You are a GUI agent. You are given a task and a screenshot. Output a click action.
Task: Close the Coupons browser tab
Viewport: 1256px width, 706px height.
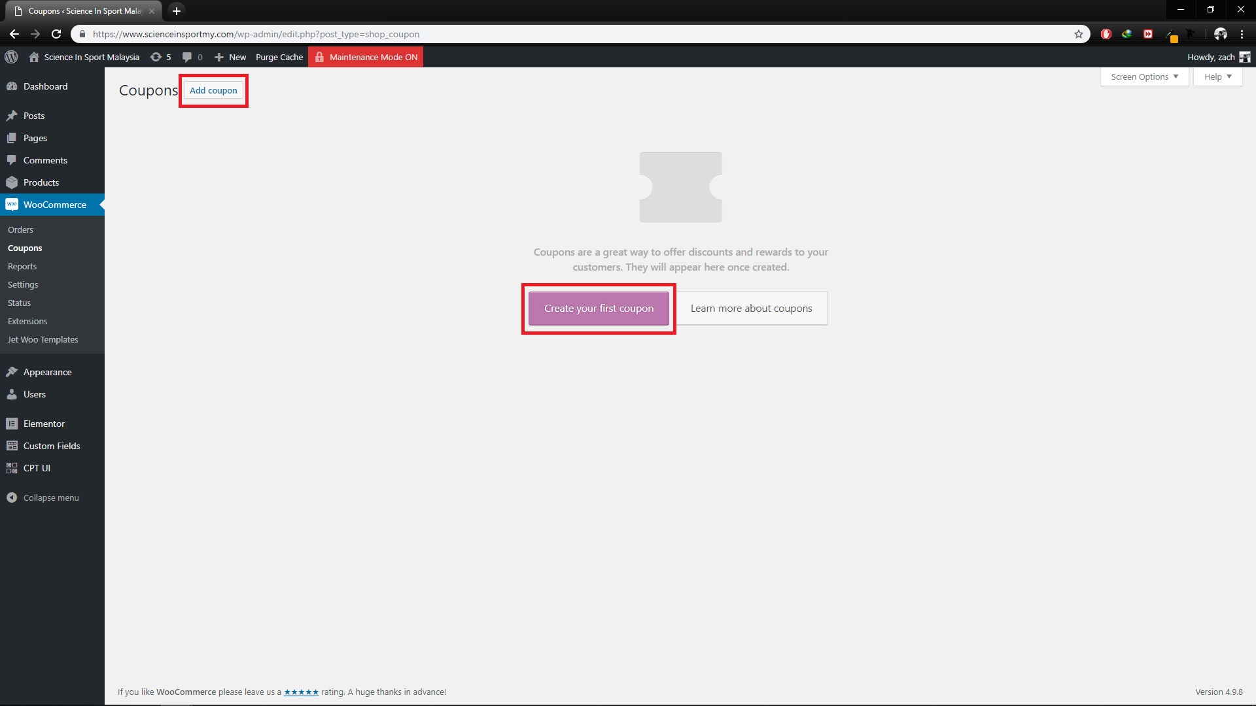click(x=152, y=10)
